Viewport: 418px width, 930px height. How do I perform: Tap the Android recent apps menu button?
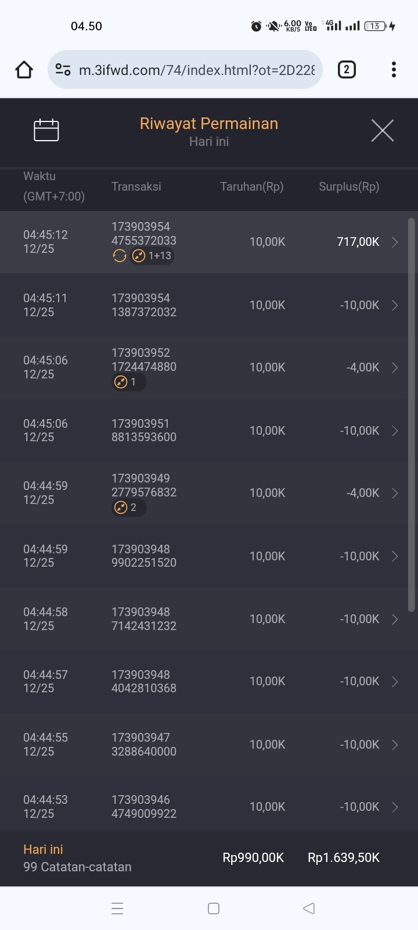click(x=117, y=908)
